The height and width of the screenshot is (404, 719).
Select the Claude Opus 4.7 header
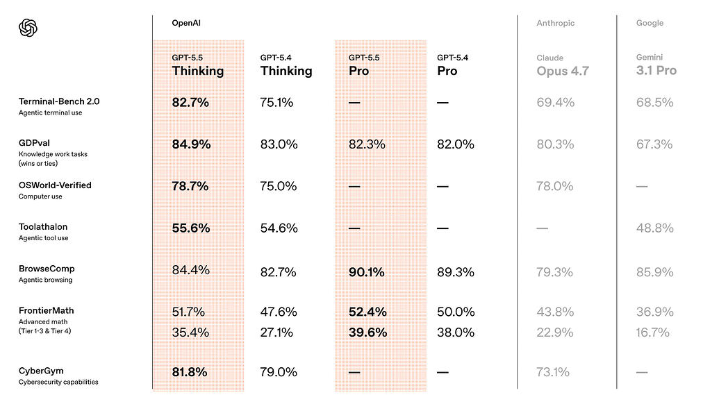(x=563, y=65)
